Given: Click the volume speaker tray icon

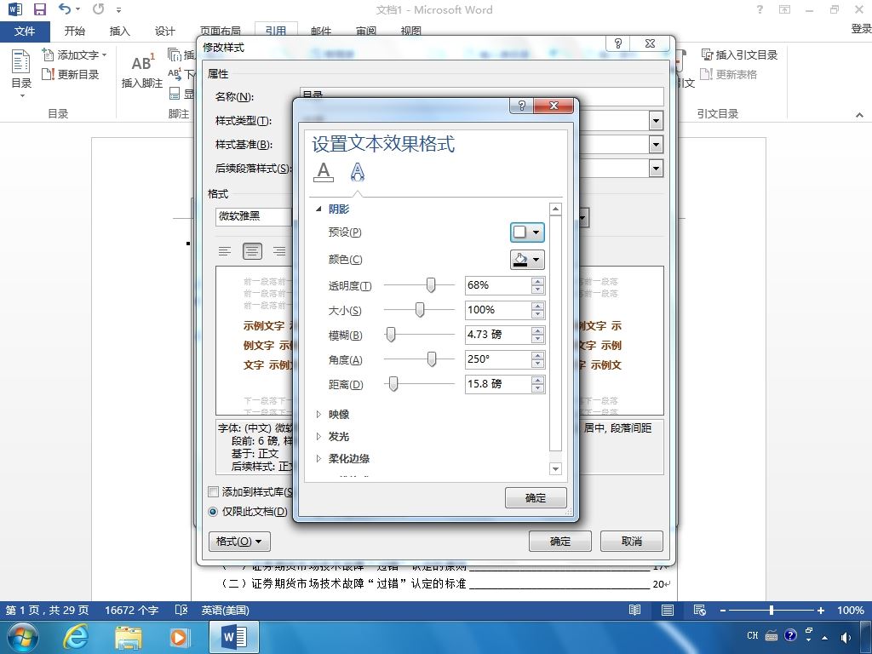Looking at the screenshot, I should (x=846, y=637).
